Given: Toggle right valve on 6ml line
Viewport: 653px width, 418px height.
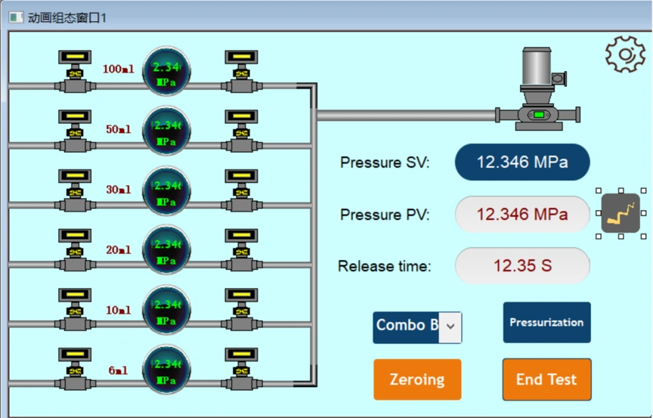Looking at the screenshot, I should pos(242,370).
